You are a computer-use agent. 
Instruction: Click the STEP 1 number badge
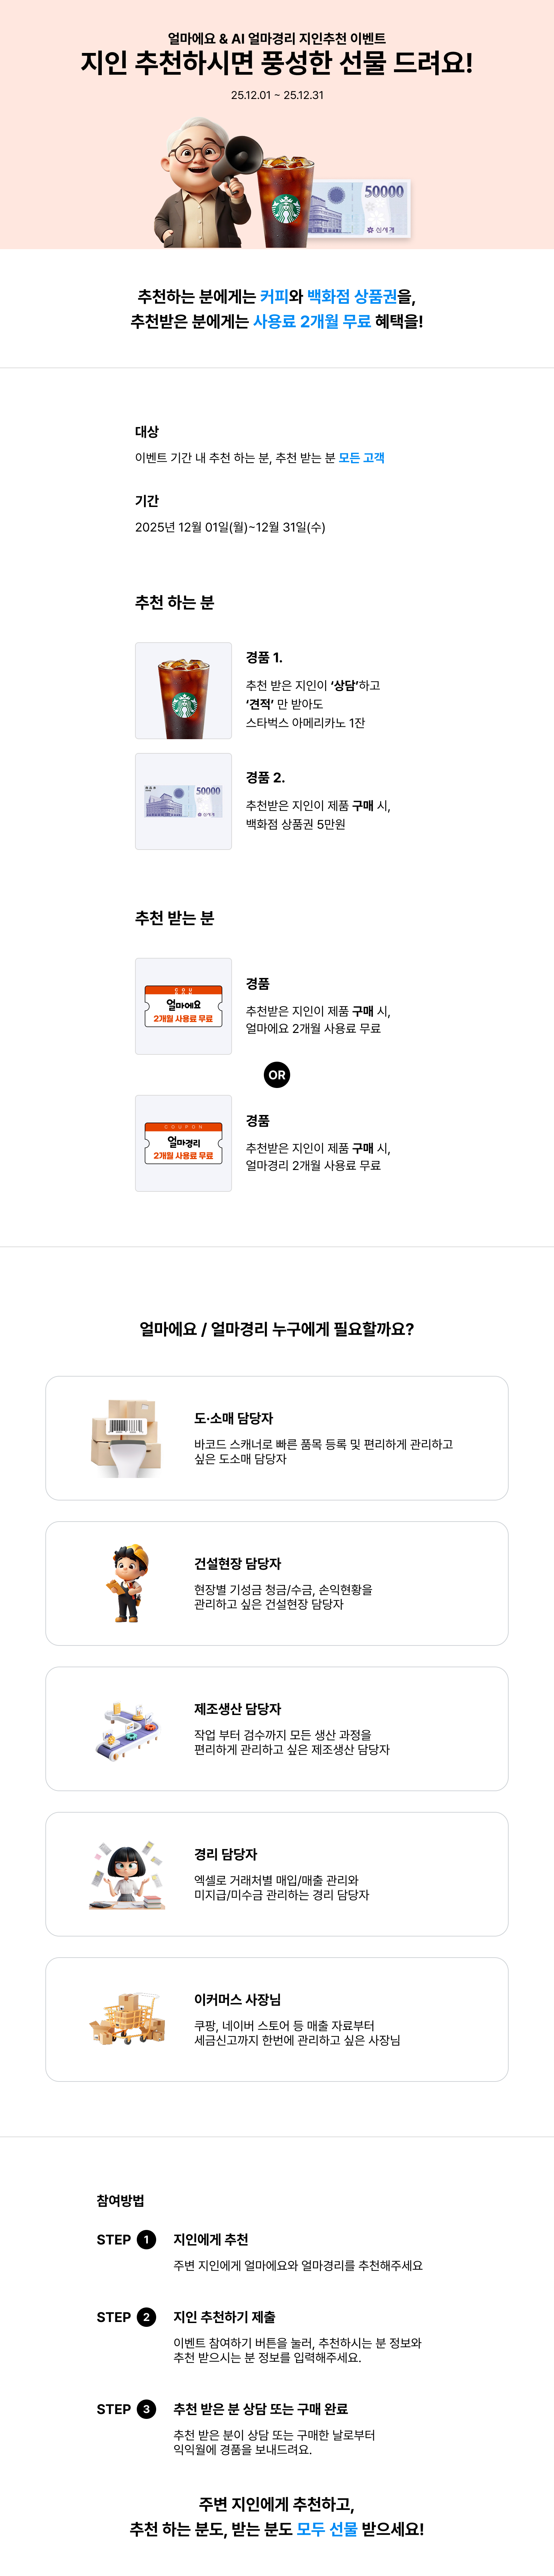click(146, 2239)
